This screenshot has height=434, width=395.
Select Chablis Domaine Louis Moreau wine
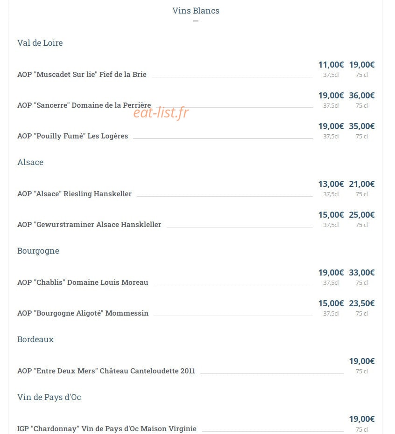(83, 282)
